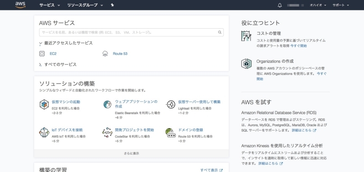Collapse the 最近アクセスしたサービス section
The width and height of the screenshot is (364, 172).
[x=66, y=43]
